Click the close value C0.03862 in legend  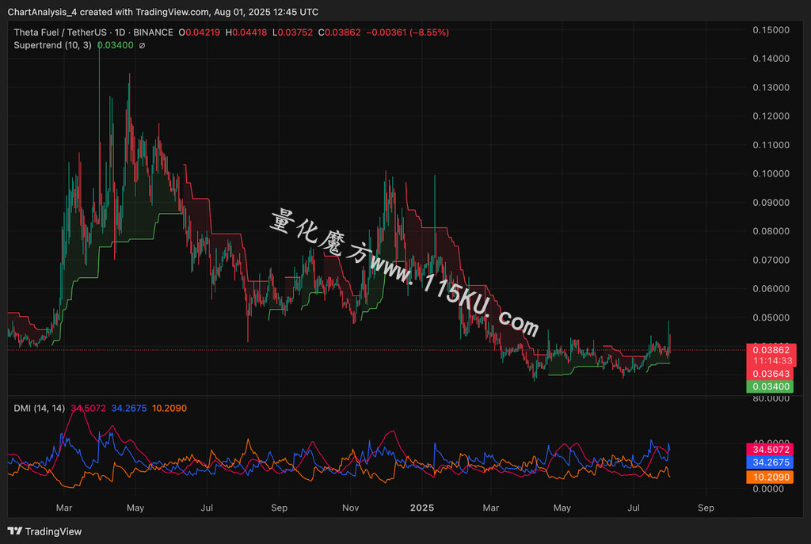point(339,32)
